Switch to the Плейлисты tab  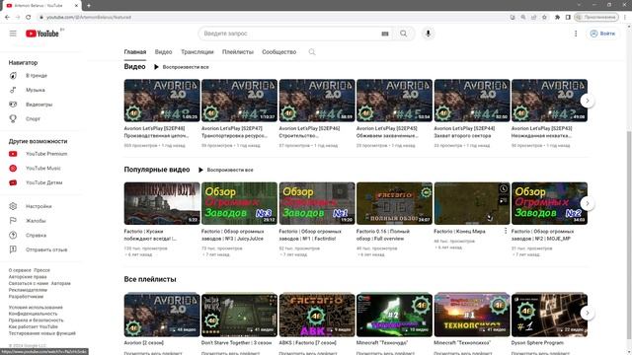pyautogui.click(x=238, y=52)
